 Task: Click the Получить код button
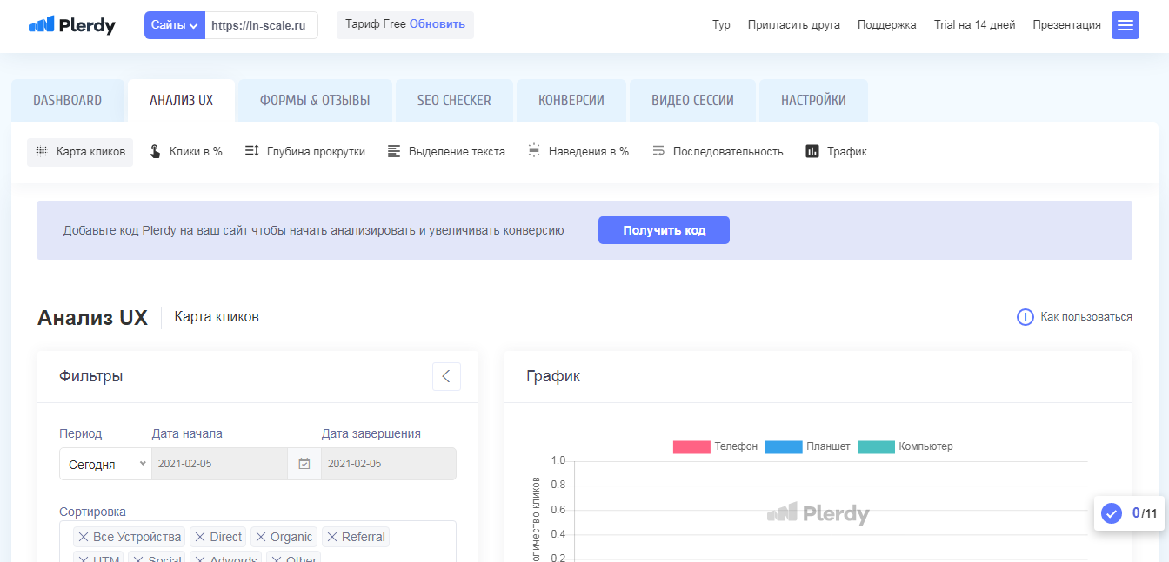coord(664,230)
